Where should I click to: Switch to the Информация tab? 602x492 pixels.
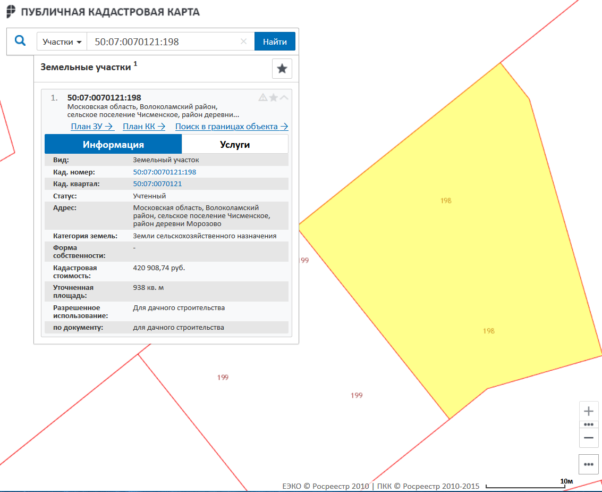(x=113, y=145)
